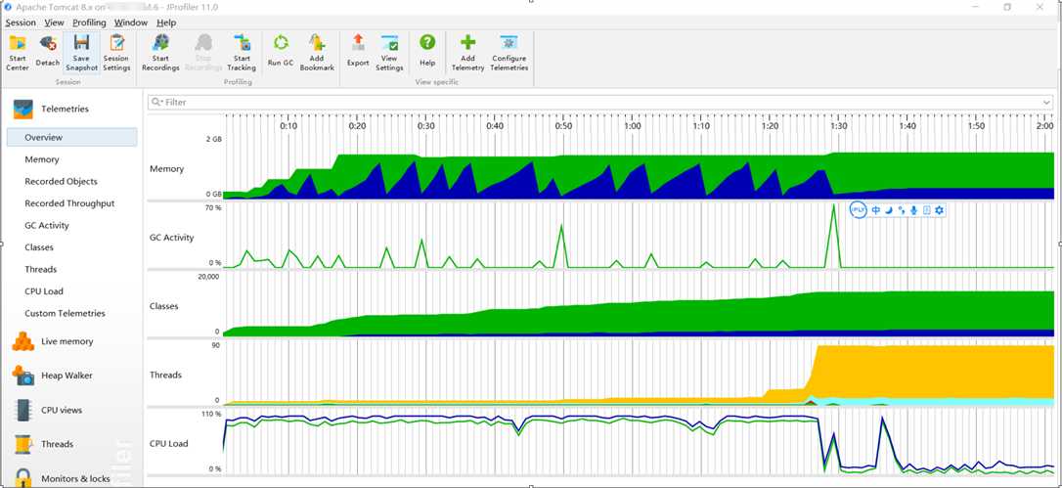Select Overview in the Telemetries list
1062x488 pixels.
pos(71,138)
